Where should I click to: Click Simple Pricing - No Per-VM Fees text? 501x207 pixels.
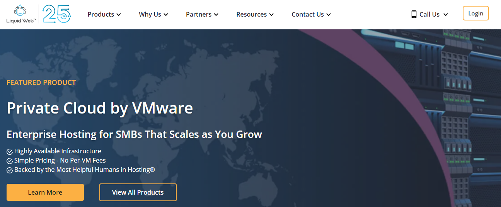(x=60, y=161)
